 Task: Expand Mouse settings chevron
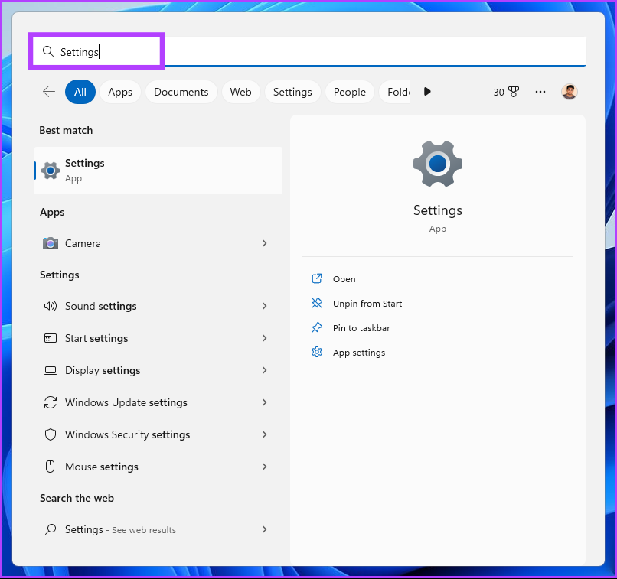(x=265, y=467)
